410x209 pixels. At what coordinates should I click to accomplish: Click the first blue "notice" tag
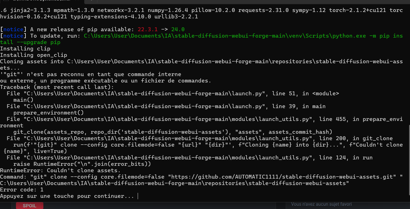13,29
